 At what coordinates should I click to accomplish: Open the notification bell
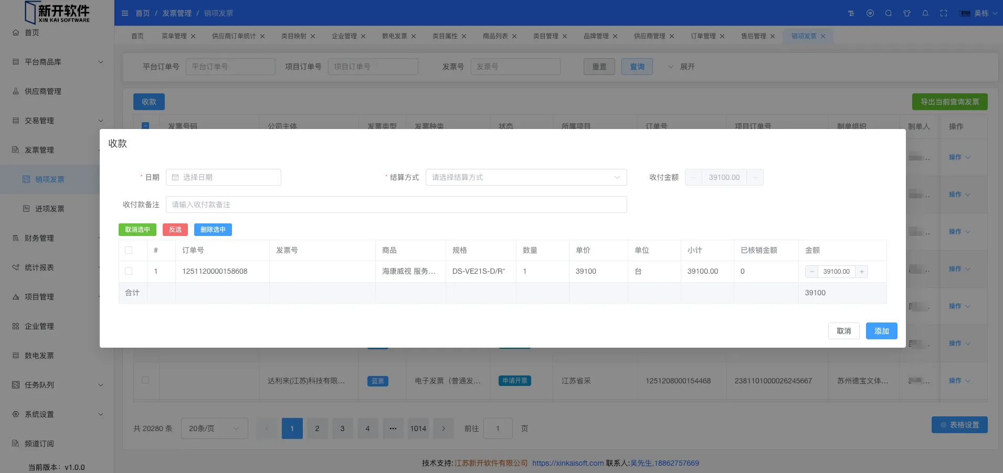(925, 13)
